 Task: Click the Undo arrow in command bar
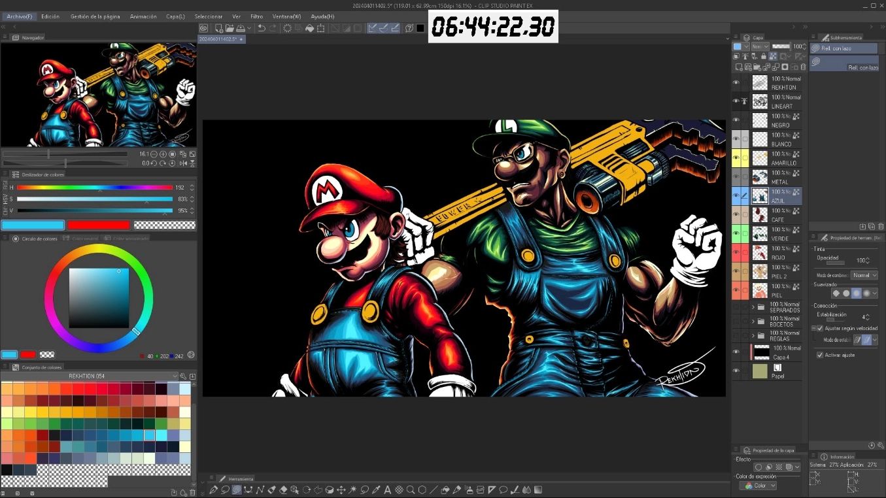pos(262,28)
